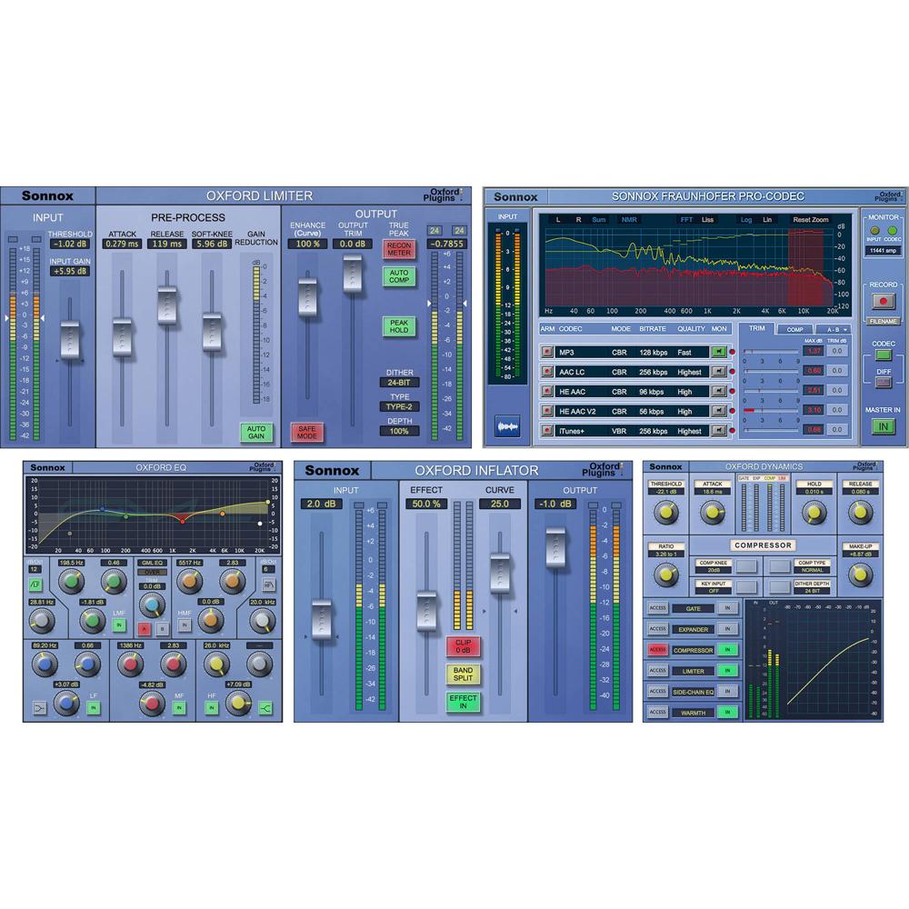Toggle Effect In on Oxford Inflator

(x=462, y=702)
